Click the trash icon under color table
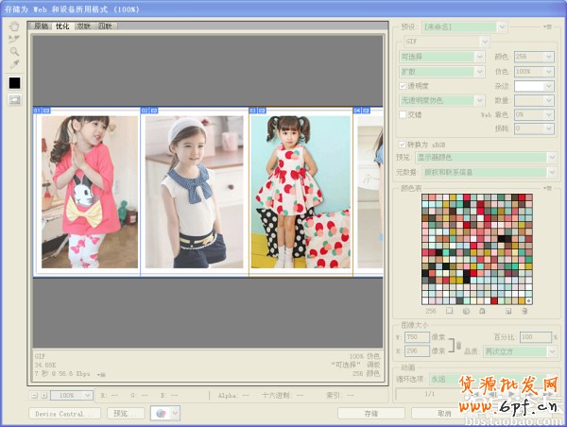The width and height of the screenshot is (567, 427). (x=524, y=310)
